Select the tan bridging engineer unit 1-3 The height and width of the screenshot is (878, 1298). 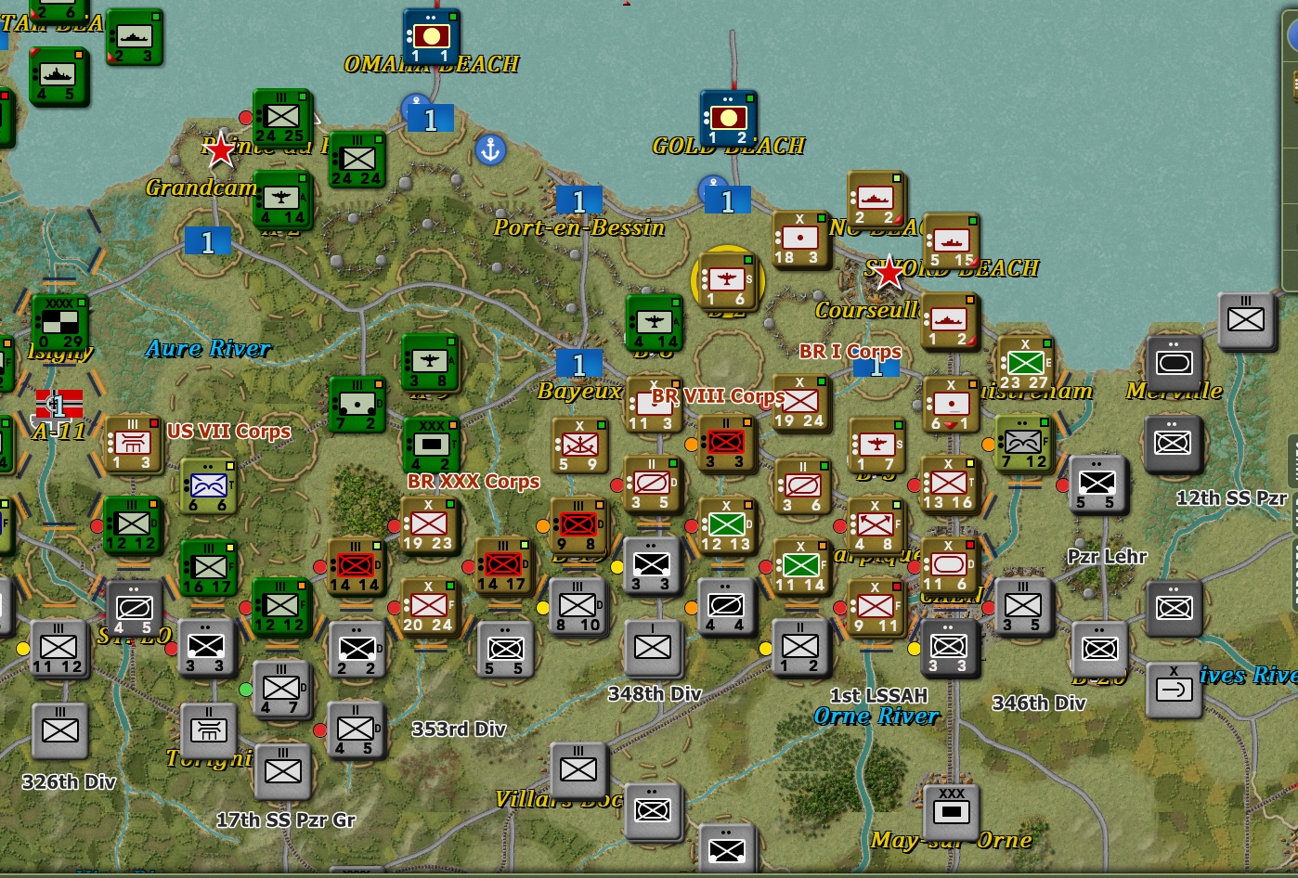[x=134, y=444]
